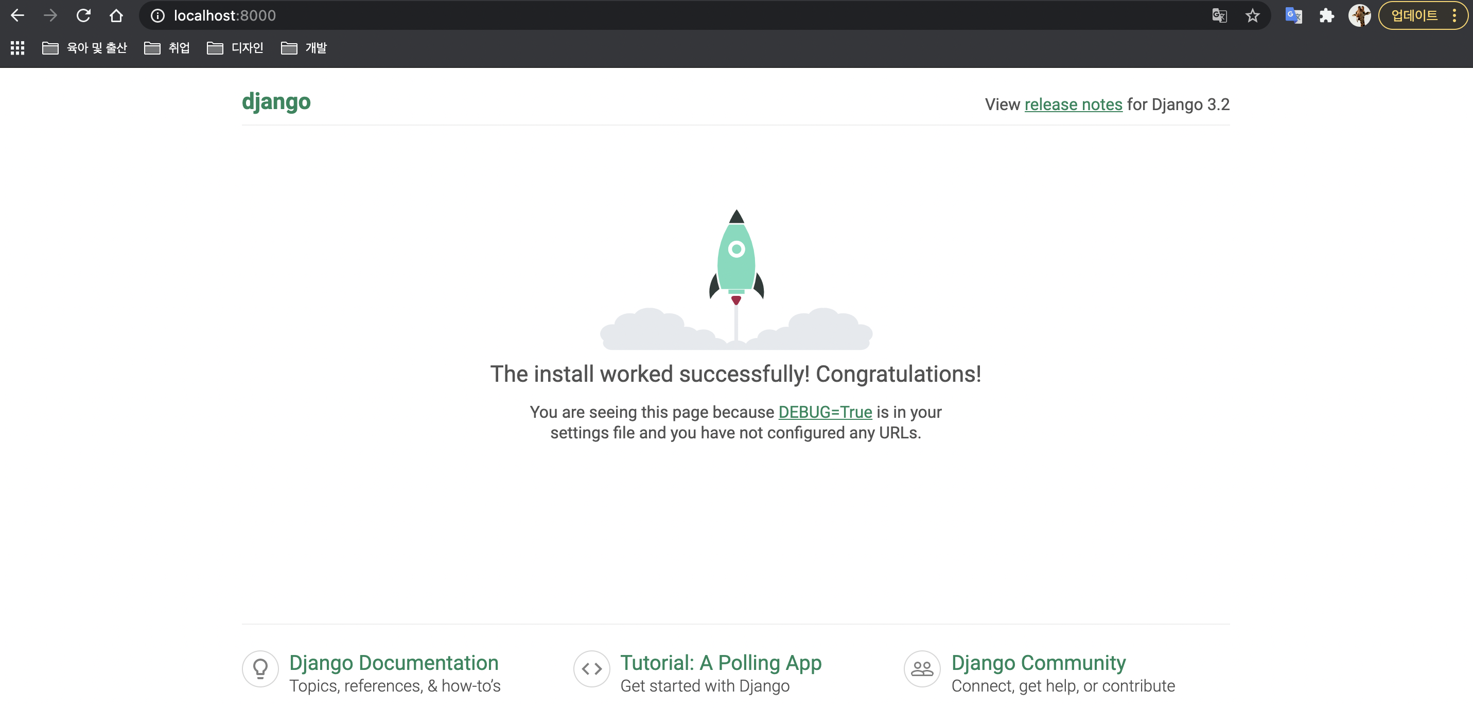
Task: Click the home icon in toolbar
Action: click(x=116, y=15)
